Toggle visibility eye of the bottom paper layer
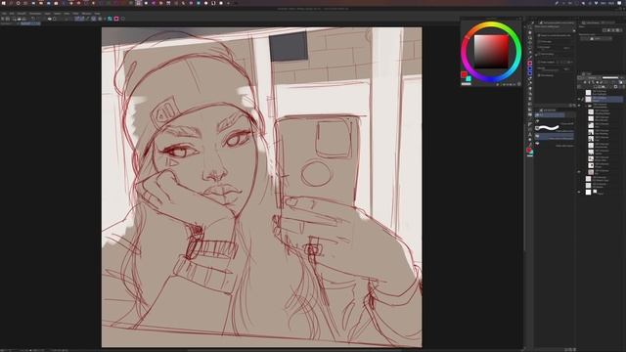 pyautogui.click(x=579, y=192)
